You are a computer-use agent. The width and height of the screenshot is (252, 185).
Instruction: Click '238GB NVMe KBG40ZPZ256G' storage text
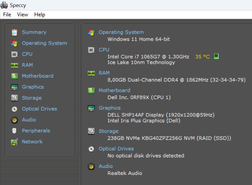coord(169,138)
